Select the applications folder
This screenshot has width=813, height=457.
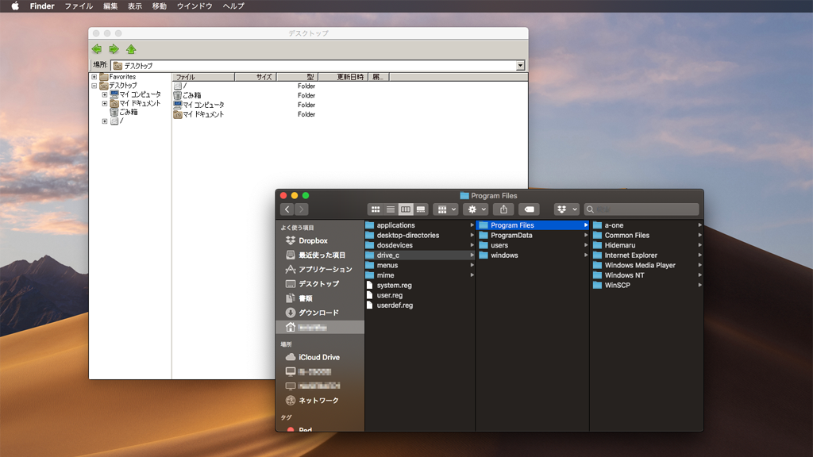point(420,225)
